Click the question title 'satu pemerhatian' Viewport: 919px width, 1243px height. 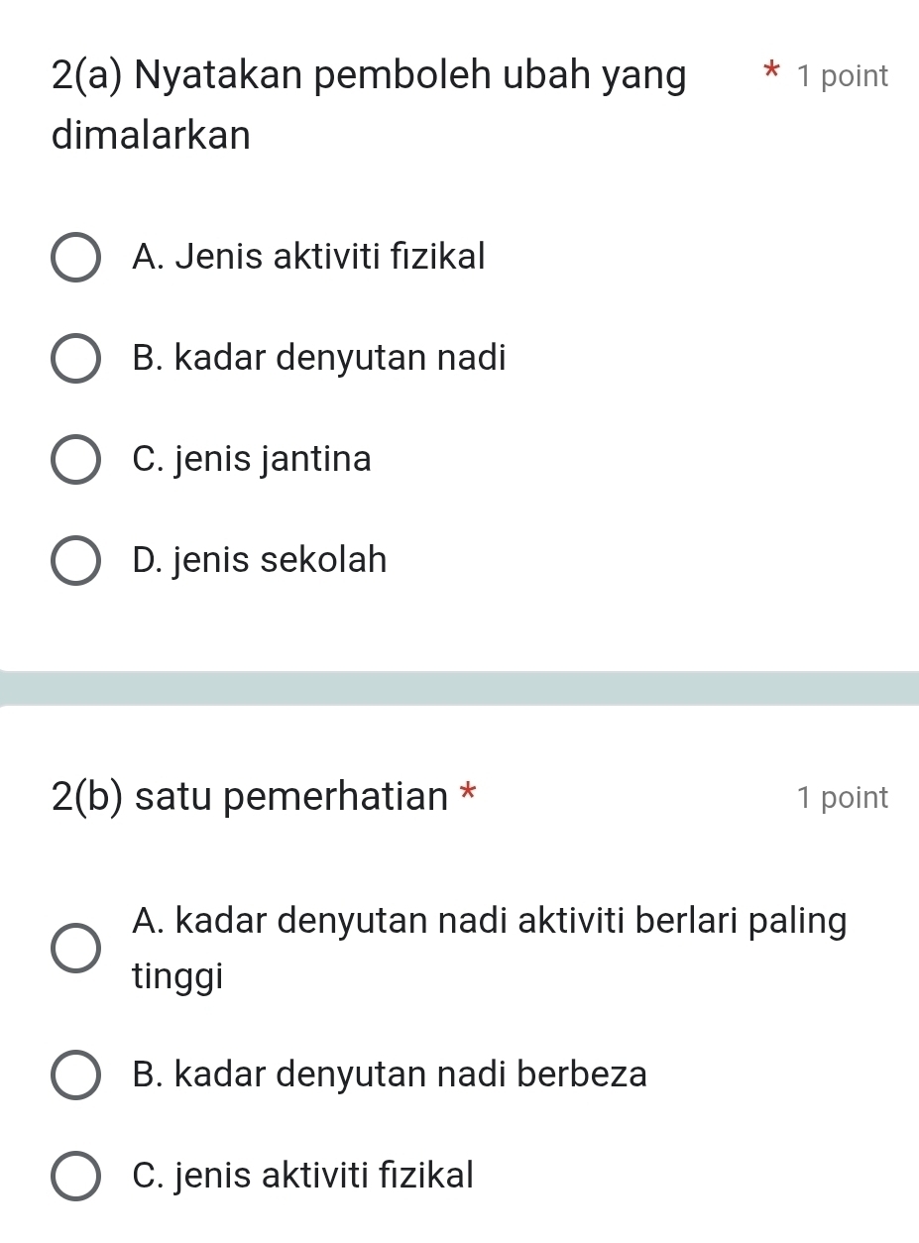253,797
